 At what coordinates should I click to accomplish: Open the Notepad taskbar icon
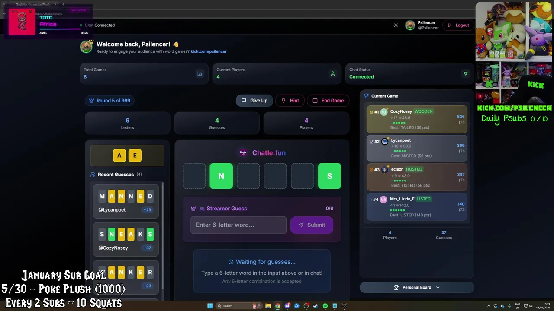pyautogui.click(x=335, y=306)
